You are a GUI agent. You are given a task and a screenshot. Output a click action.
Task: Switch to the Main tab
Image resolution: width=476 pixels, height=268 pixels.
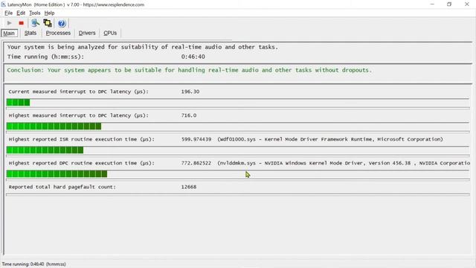tap(9, 33)
